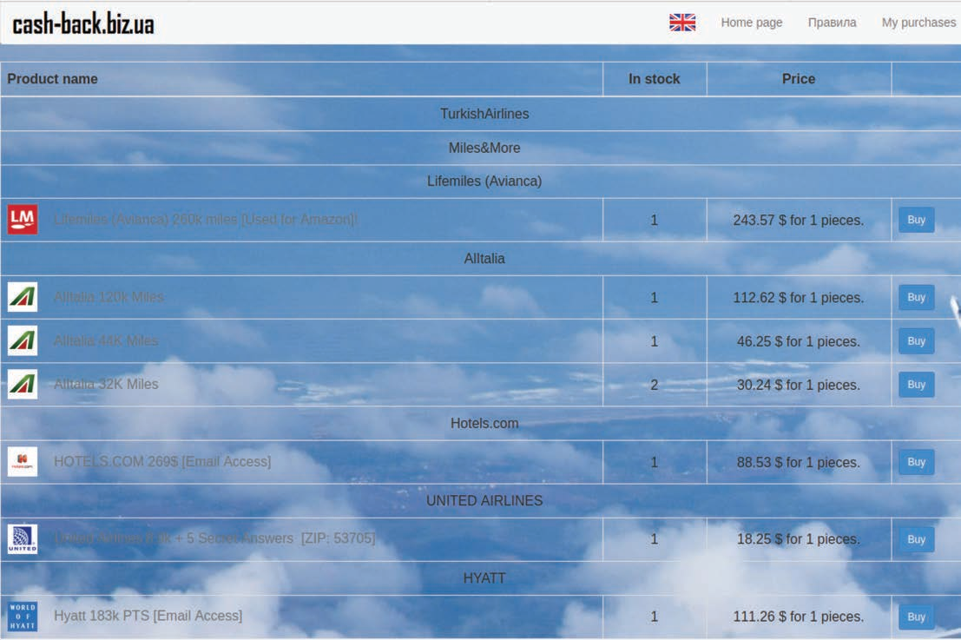The height and width of the screenshot is (640, 961).
Task: Click Buy in the Alitalia 32K Miles row
Action: coord(916,385)
